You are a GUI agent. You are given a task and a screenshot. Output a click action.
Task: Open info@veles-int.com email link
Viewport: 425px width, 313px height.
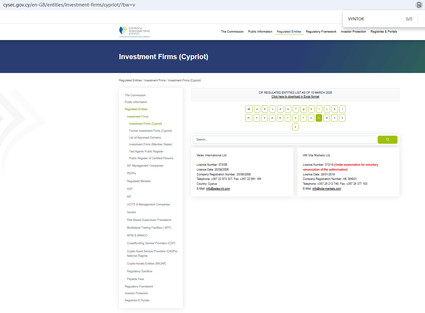218,189
